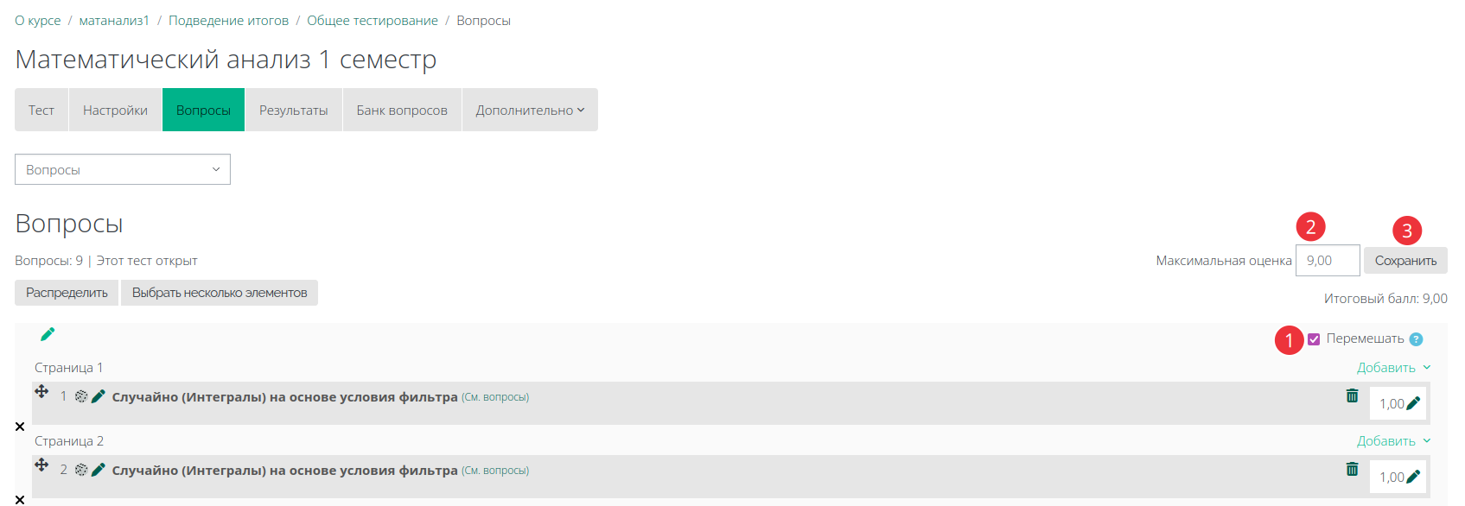Open the help icon next to Перемешать
This screenshot has height=506, width=1465.
click(1416, 339)
